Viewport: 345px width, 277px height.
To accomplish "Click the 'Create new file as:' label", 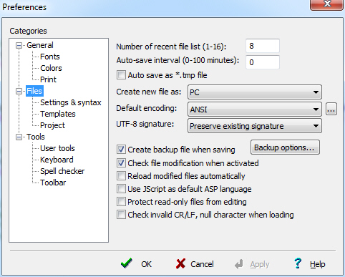I will coord(149,92).
